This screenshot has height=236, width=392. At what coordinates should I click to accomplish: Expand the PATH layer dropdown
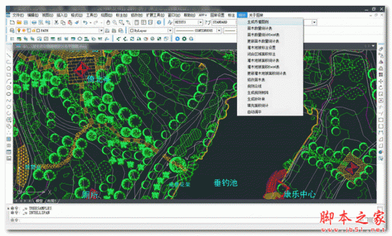point(101,31)
